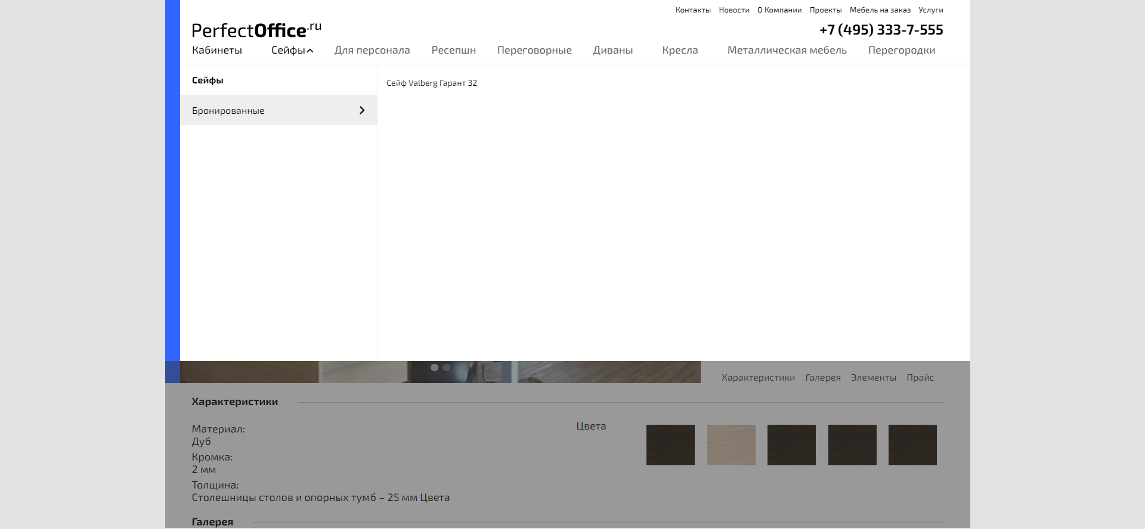Call phone number +7 (495) 333-7-555

881,30
